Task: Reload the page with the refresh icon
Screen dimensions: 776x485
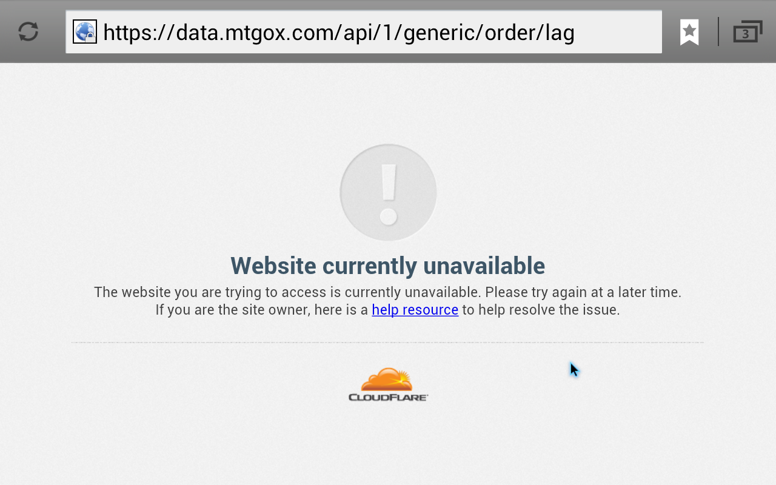Action: (x=28, y=32)
